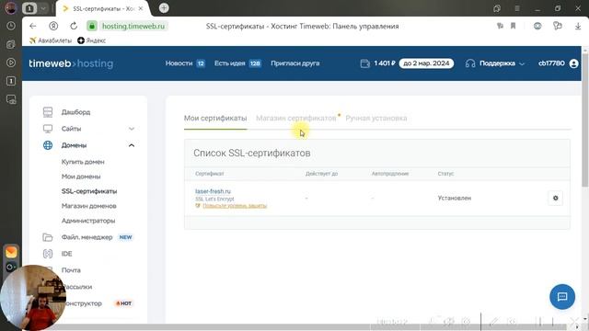The height and width of the screenshot is (331, 589).
Task: Open Авиабилеты bookmark
Action: 51,40
